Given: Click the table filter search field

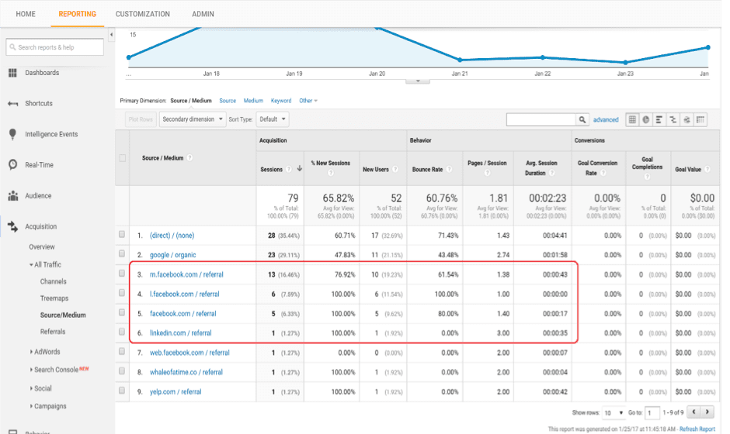Looking at the screenshot, I should [541, 120].
